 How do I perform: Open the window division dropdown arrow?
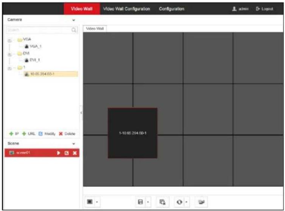[x=148, y=202]
